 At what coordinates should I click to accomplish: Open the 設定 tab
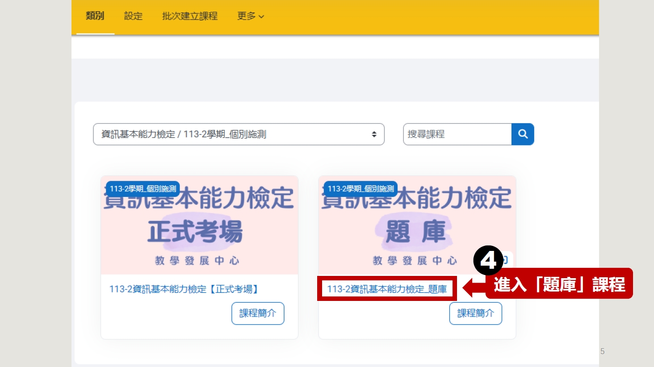(x=133, y=17)
